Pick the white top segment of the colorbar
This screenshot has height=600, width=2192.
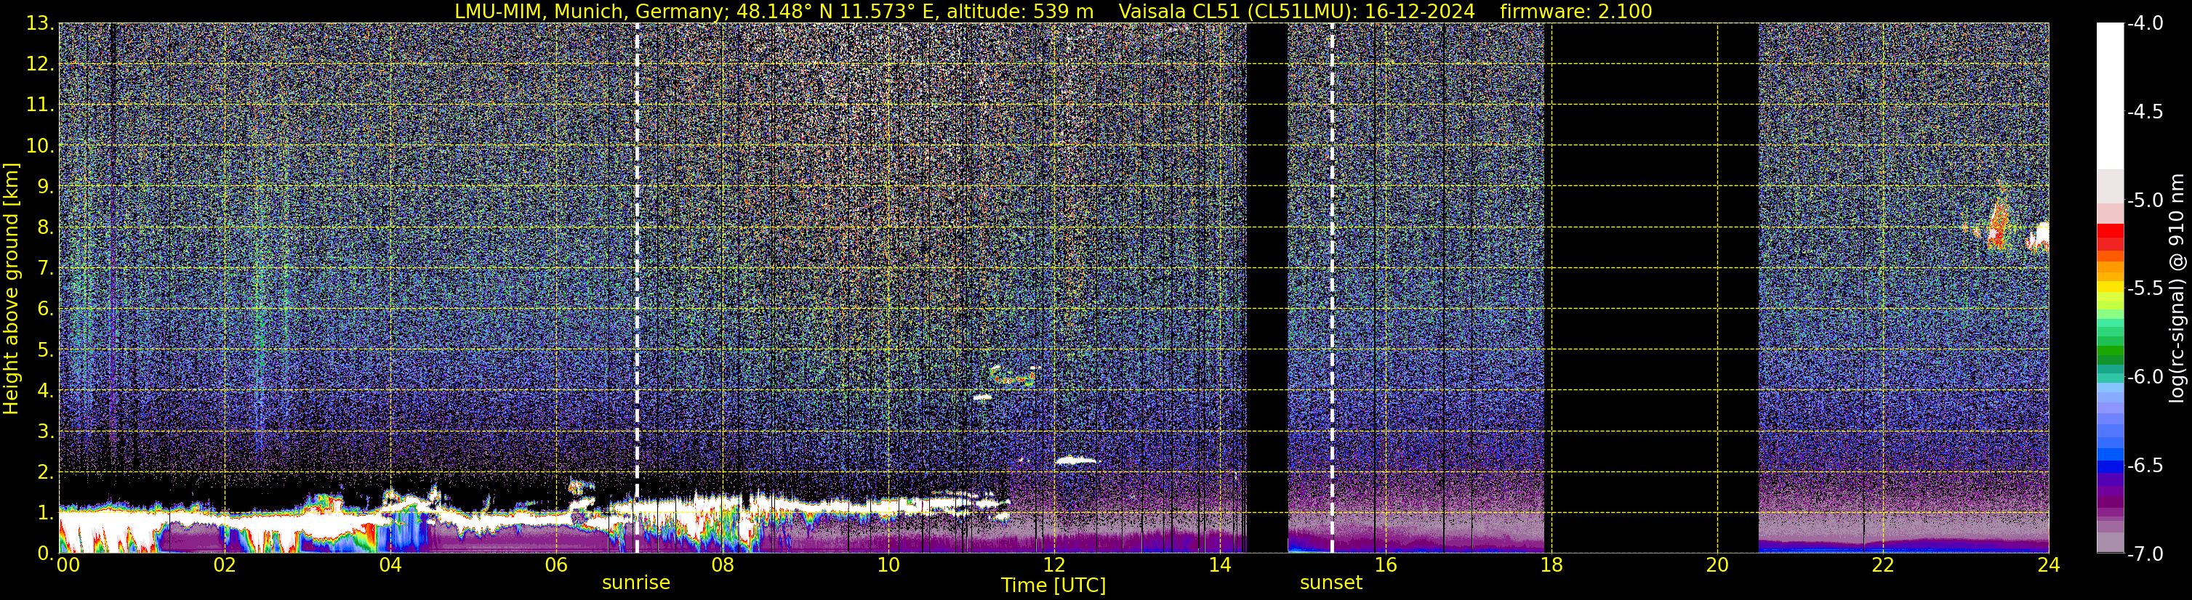[x=2109, y=96]
